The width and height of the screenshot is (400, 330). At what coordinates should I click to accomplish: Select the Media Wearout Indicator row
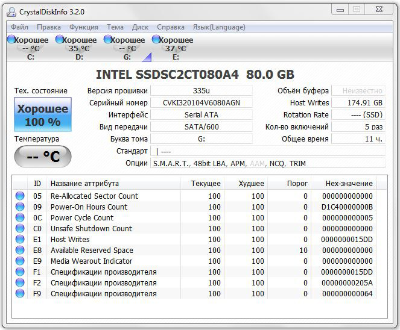pyautogui.click(x=195, y=261)
